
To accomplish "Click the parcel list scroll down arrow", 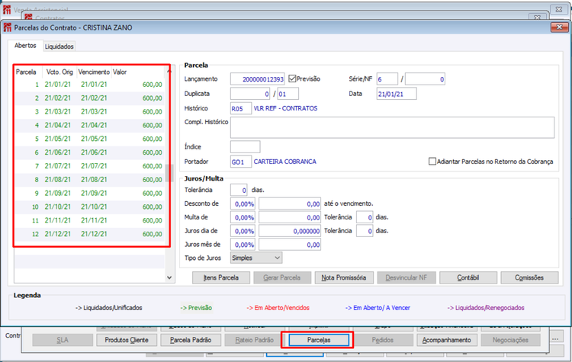I will 169,277.
